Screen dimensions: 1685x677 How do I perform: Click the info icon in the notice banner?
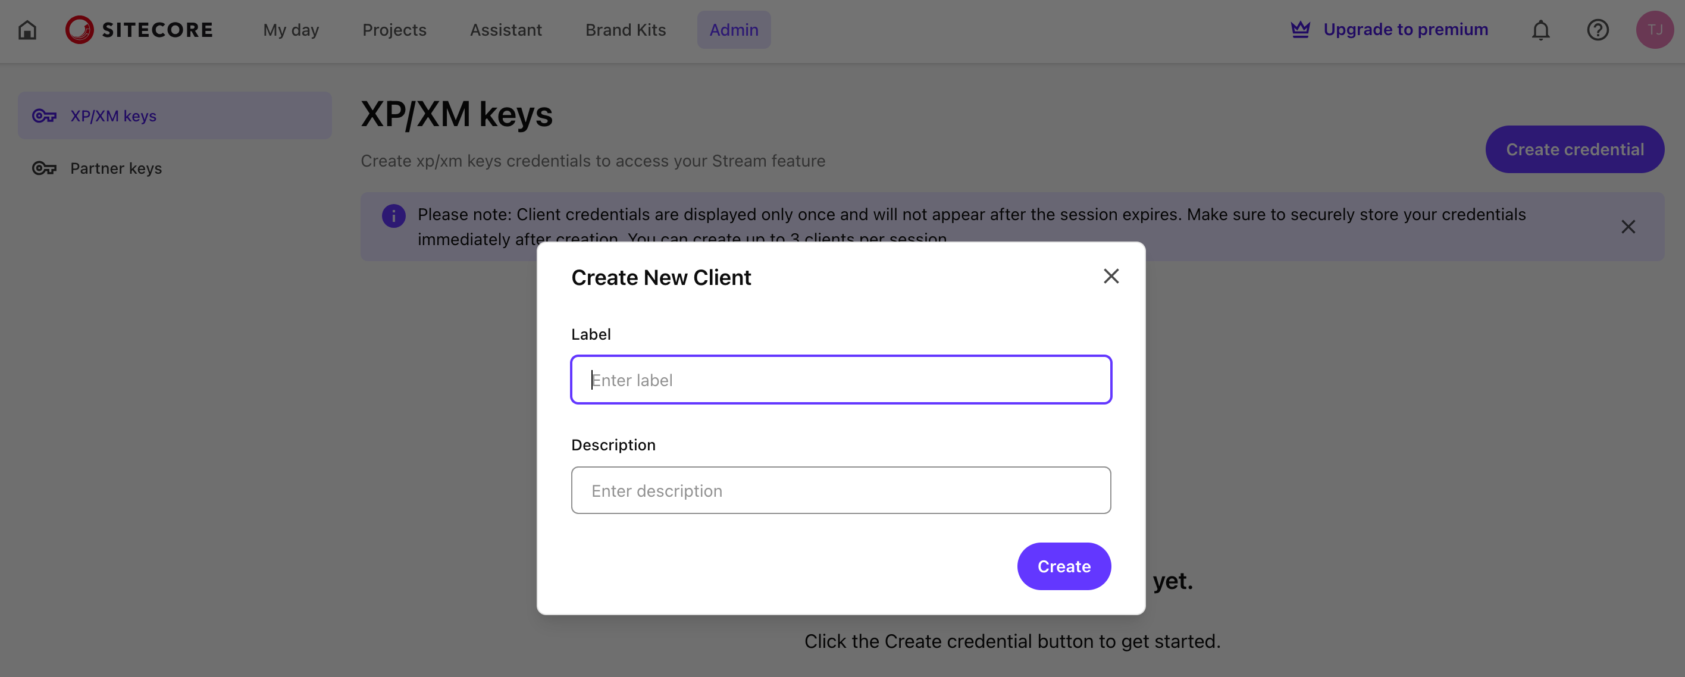[393, 215]
